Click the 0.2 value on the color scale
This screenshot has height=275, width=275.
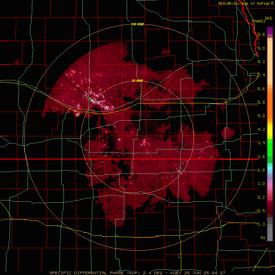click(x=261, y=197)
